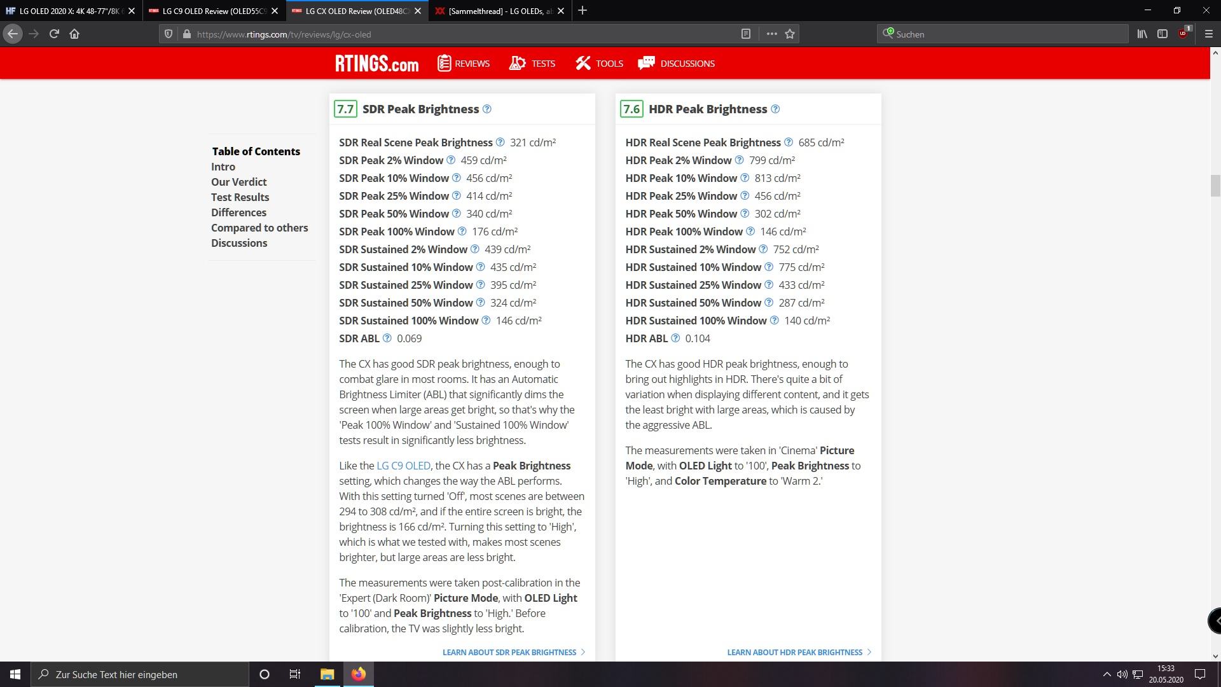Show help for SDR Peak 100% Window
Screen dimensions: 1221x687
462,231
